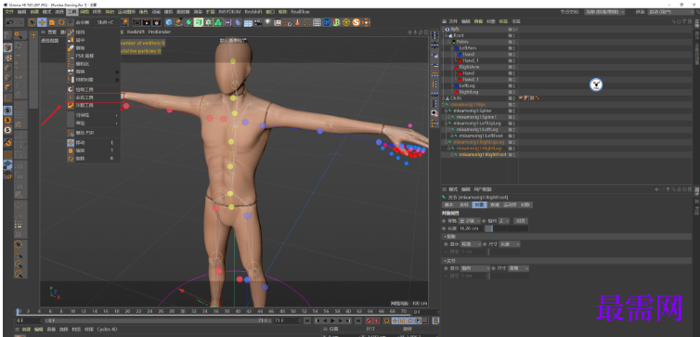
Task: Click the timeline playhead at frame 0
Action: point(19,312)
